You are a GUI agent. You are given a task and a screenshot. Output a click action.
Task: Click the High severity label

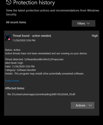click(x=95, y=36)
